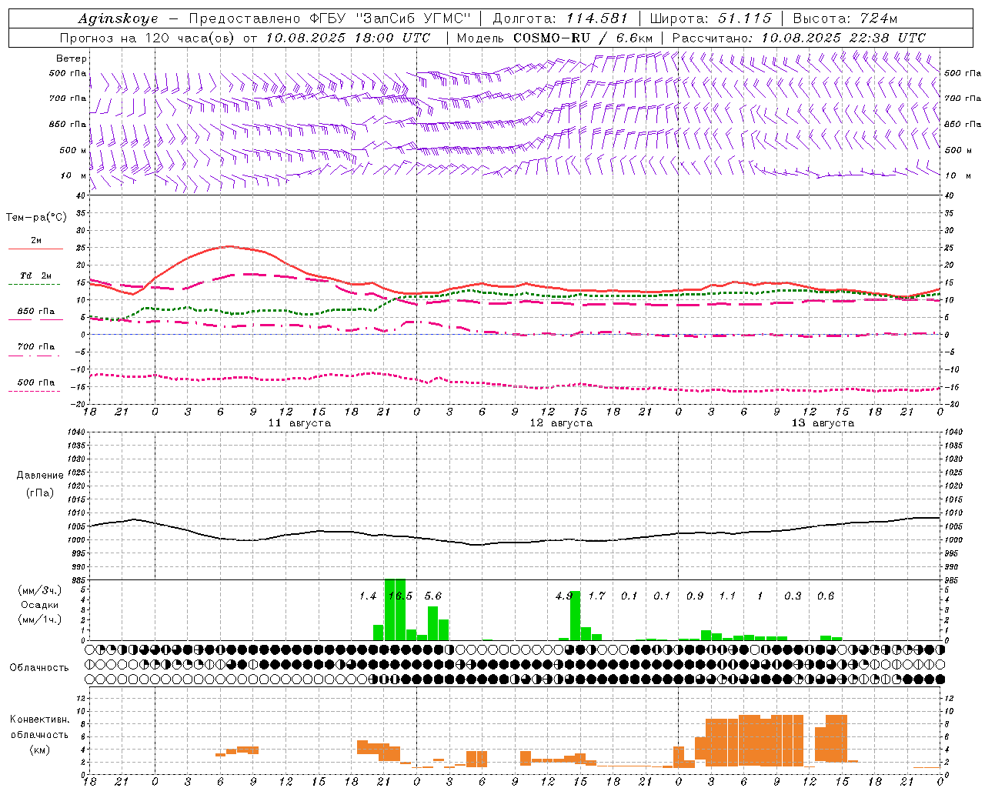Click the "0.3" precipitation total
This screenshot has width=985, height=788.
pos(793,596)
